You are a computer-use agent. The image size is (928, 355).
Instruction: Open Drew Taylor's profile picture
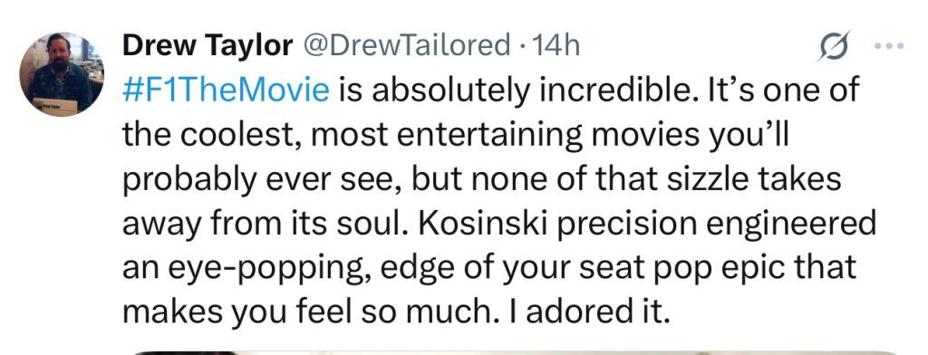point(62,74)
